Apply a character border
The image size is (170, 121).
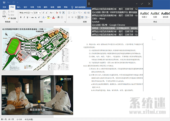click(63, 13)
